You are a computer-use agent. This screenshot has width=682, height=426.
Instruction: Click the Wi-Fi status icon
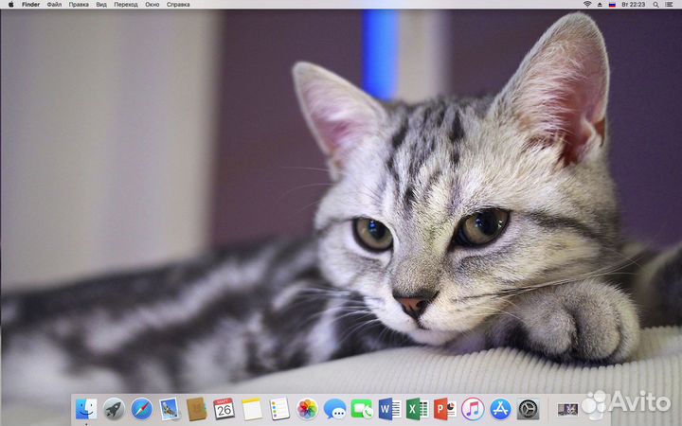(x=587, y=5)
